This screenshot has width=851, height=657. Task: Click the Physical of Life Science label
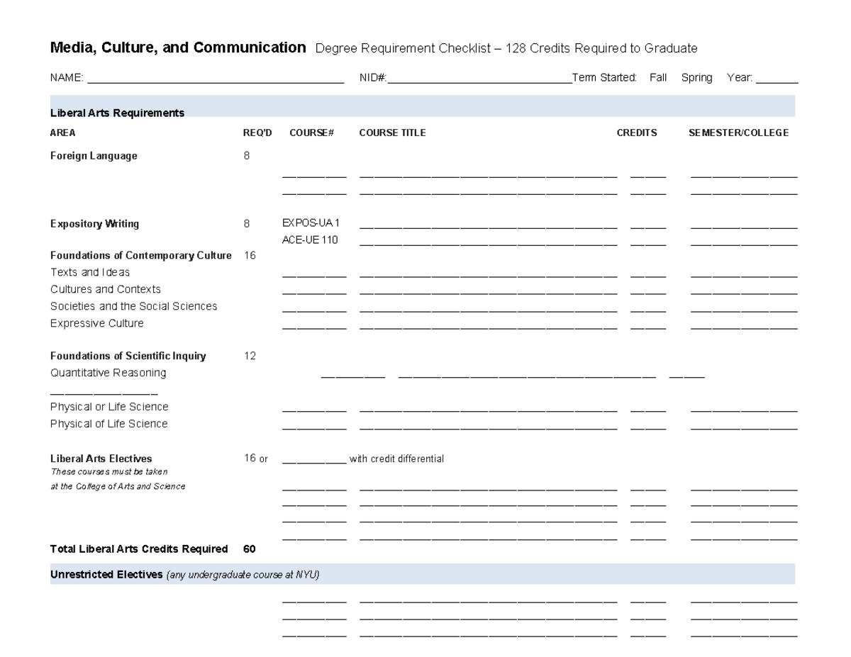pyautogui.click(x=109, y=424)
